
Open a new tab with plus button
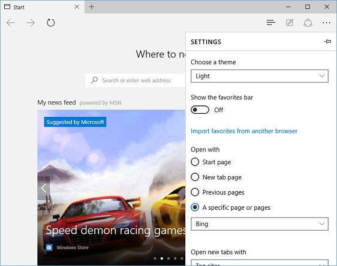[92, 7]
